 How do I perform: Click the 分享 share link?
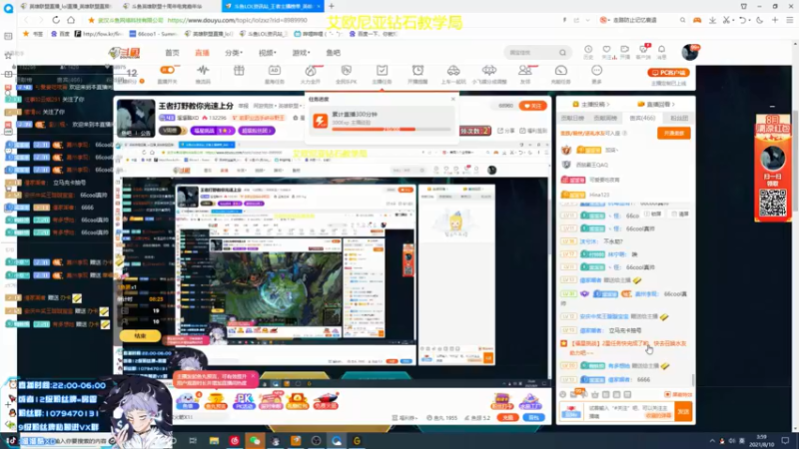coord(506,131)
